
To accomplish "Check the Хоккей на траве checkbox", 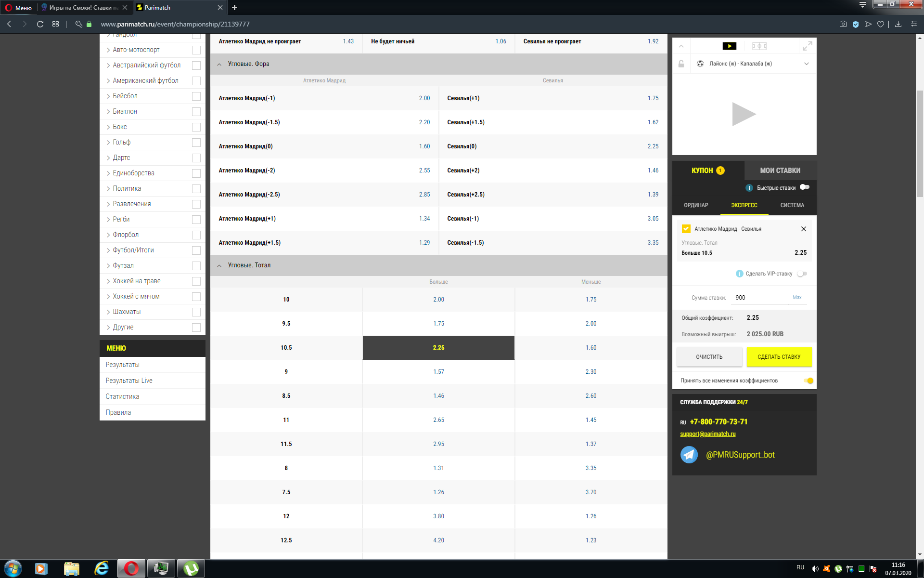I will point(196,281).
